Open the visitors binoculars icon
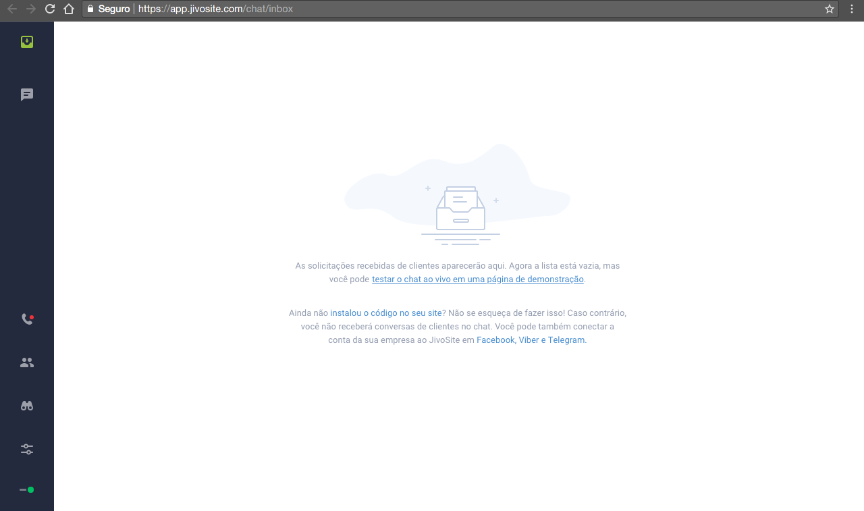Screen dimensions: 864x511 [27, 406]
